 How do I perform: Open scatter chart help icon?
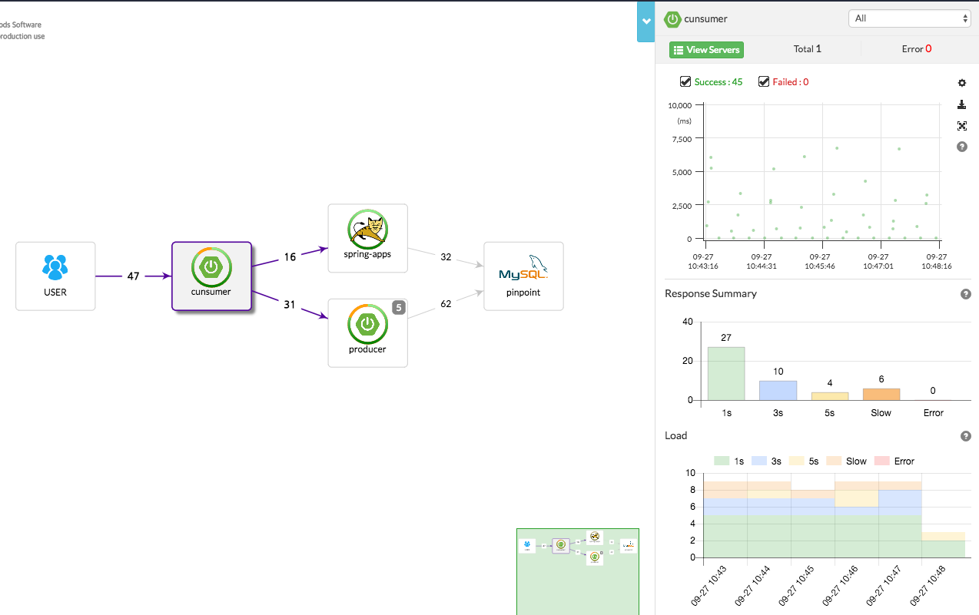[961, 147]
